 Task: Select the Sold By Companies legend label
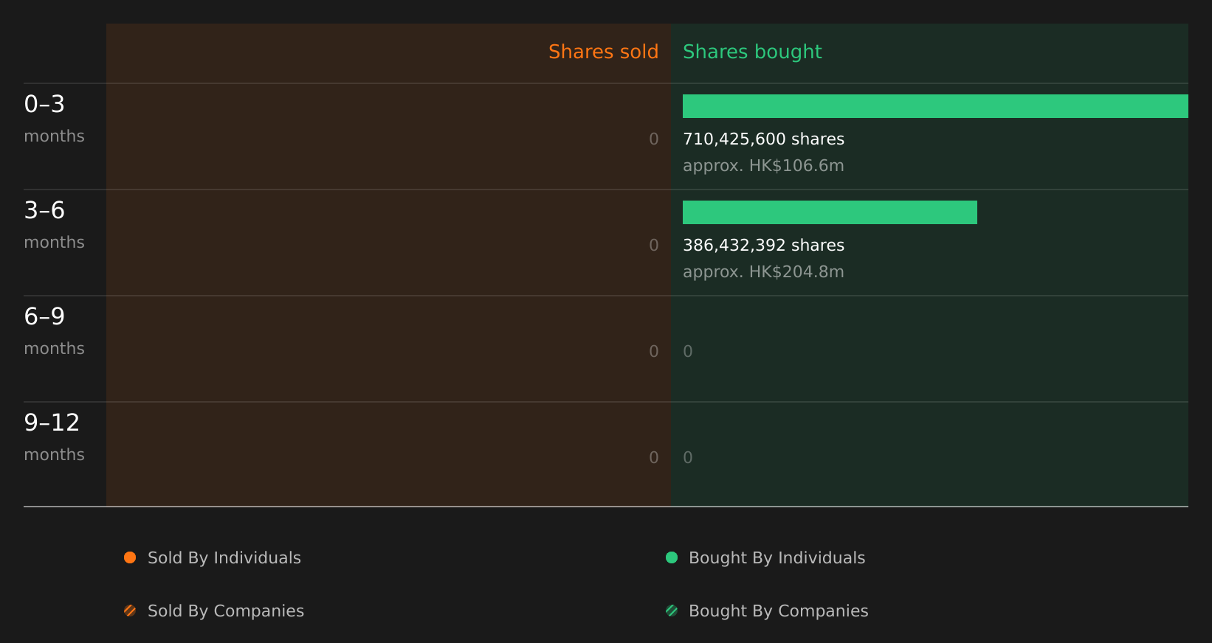coord(226,611)
